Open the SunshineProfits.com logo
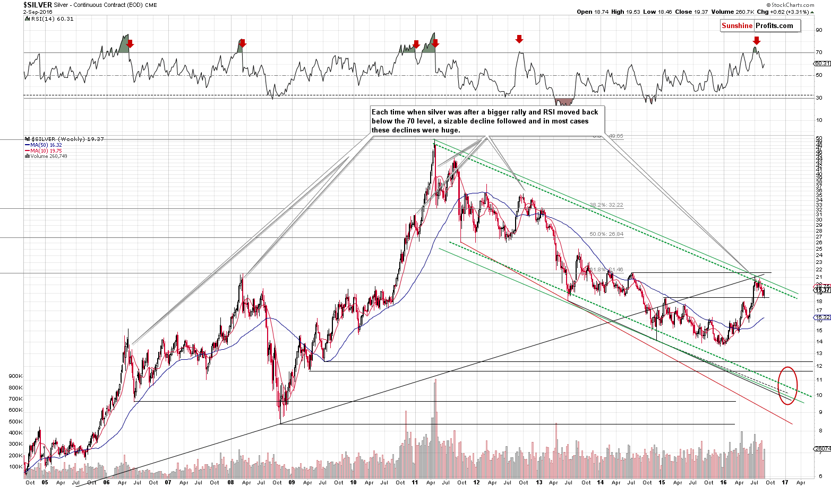This screenshot has width=831, height=487. click(x=760, y=25)
